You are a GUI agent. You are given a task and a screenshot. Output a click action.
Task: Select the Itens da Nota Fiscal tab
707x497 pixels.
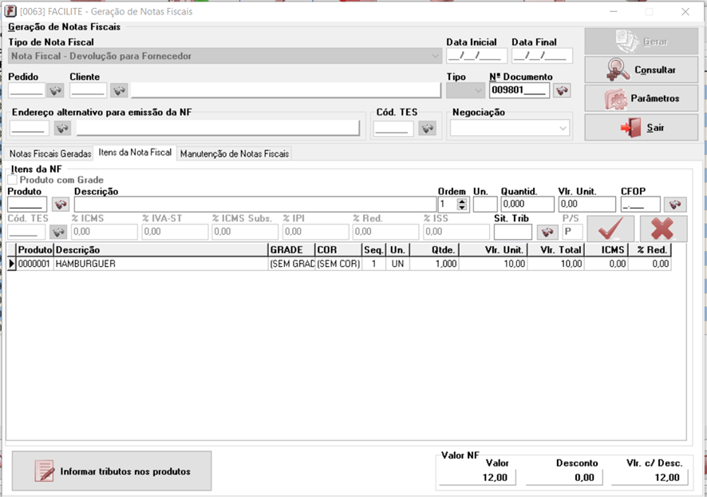[135, 153]
